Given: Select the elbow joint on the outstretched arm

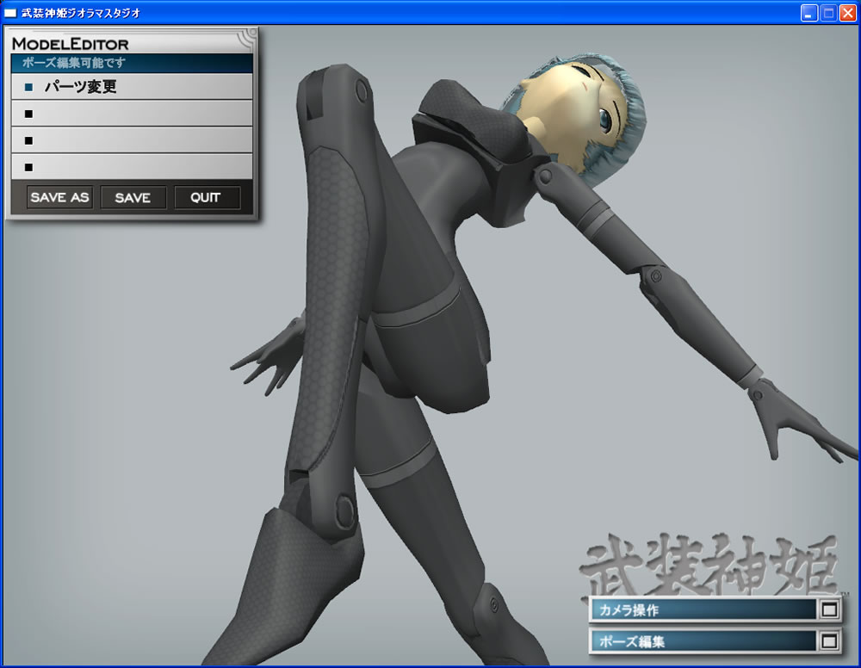Looking at the screenshot, I should coord(655,275).
